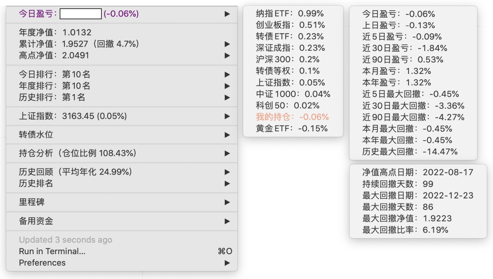Click the 上证指数 row arrow

pos(227,116)
